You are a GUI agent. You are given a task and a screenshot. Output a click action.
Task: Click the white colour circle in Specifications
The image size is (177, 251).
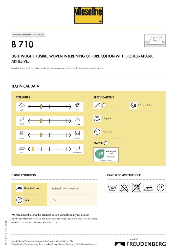[104, 105]
